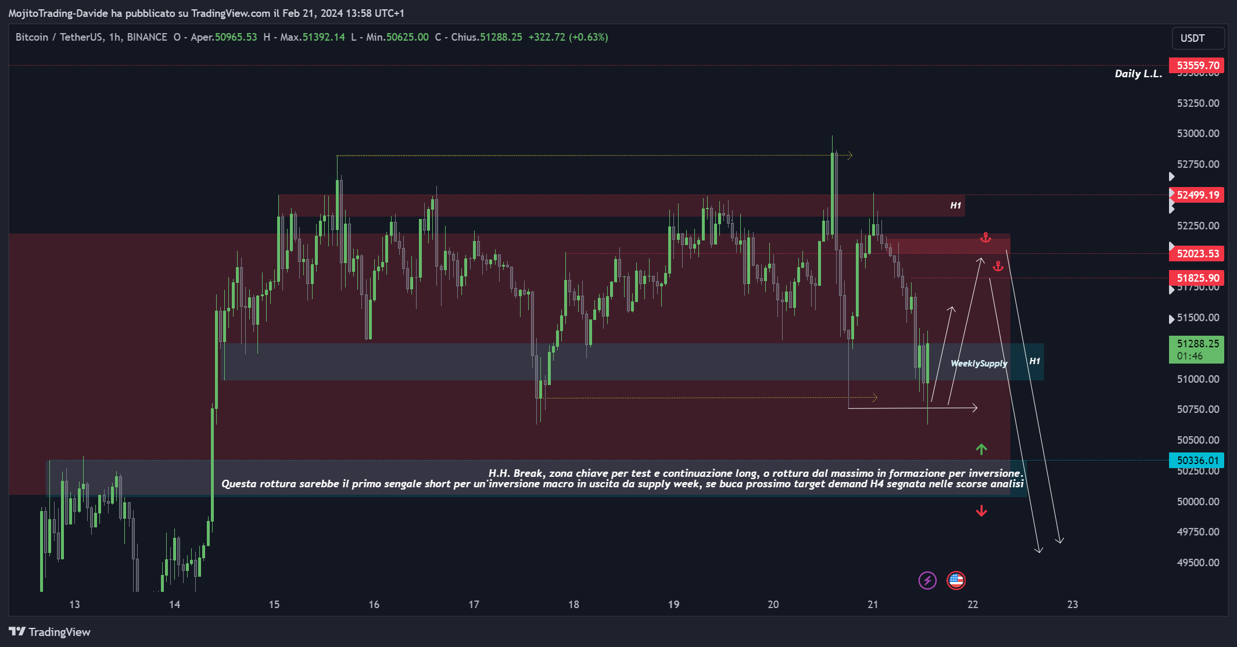1237x647 pixels.
Task: Click the Daily L.L. annotation text
Action: [x=1138, y=74]
